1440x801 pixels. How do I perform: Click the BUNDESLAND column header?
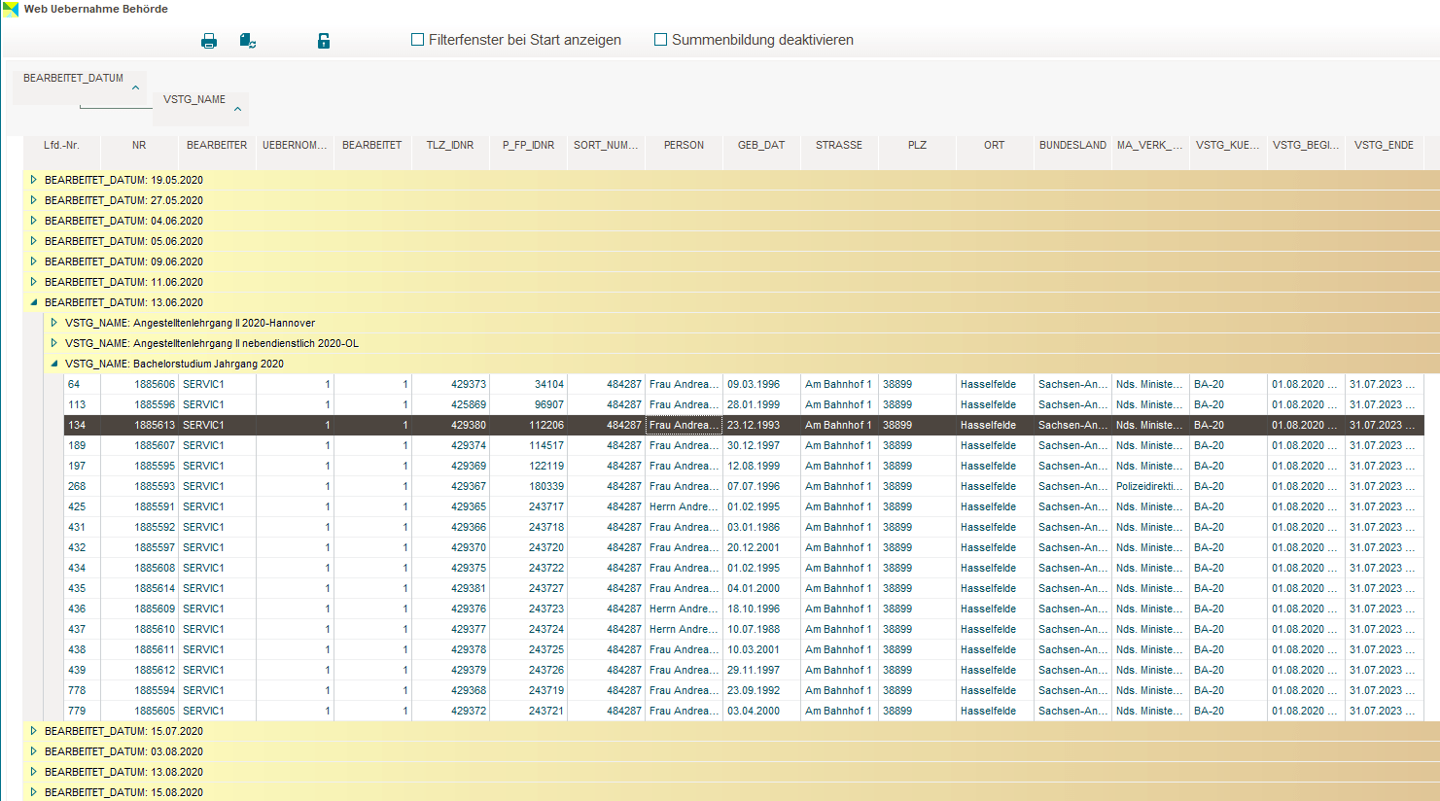1071,145
